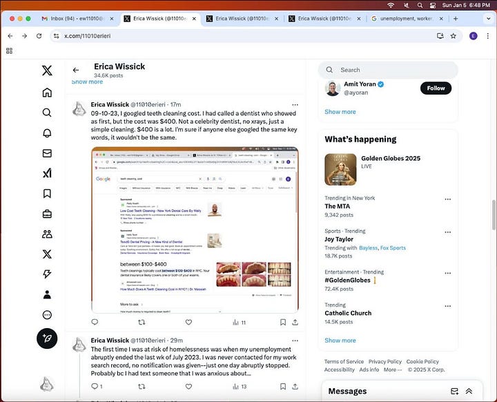Open Chrome profile avatar E

(x=474, y=36)
